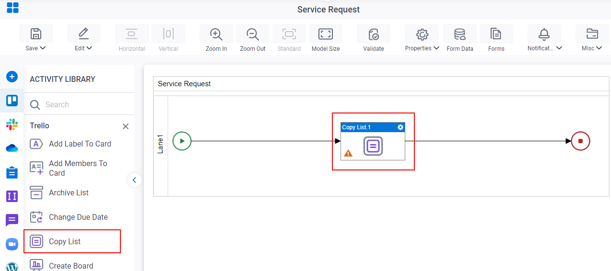
Task: Expand the Edit dropdown arrow
Action: coord(90,48)
